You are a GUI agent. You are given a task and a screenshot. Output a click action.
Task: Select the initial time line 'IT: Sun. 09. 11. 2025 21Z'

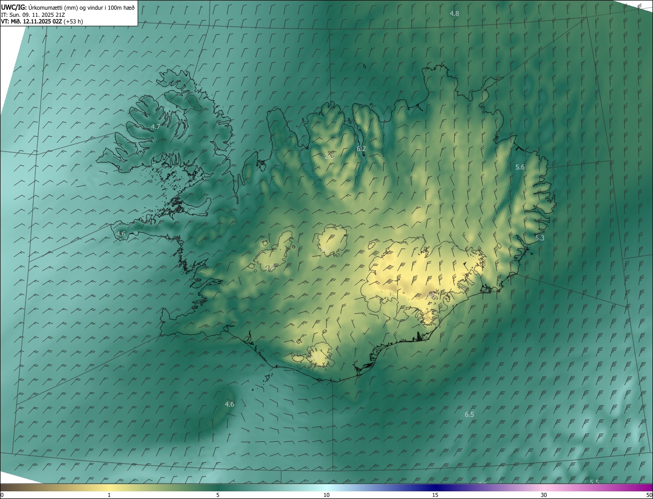pos(34,14)
